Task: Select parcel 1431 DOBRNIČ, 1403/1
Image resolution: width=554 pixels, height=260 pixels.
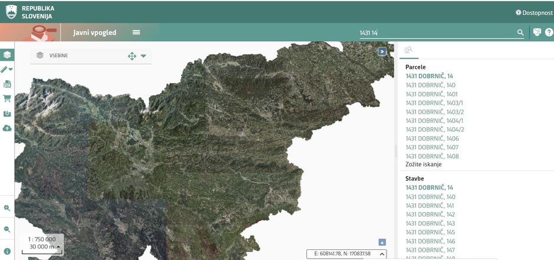Action: pyautogui.click(x=434, y=103)
